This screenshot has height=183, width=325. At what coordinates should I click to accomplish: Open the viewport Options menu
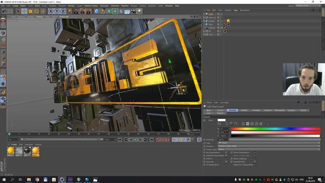pyautogui.click(x=40, y=17)
